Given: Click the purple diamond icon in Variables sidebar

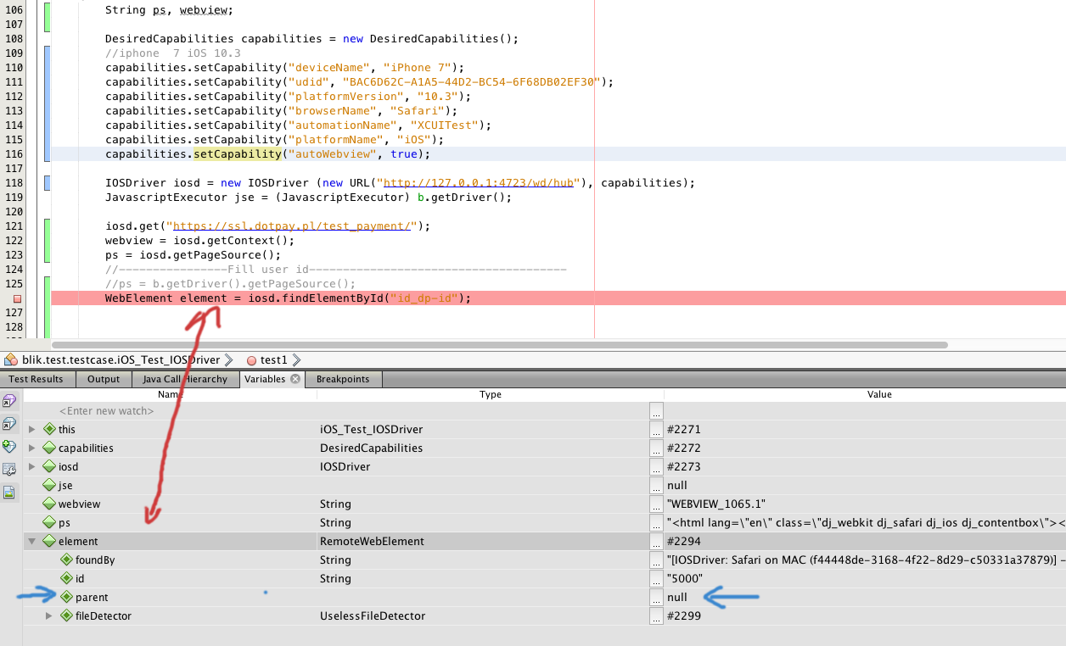Looking at the screenshot, I should pos(9,400).
